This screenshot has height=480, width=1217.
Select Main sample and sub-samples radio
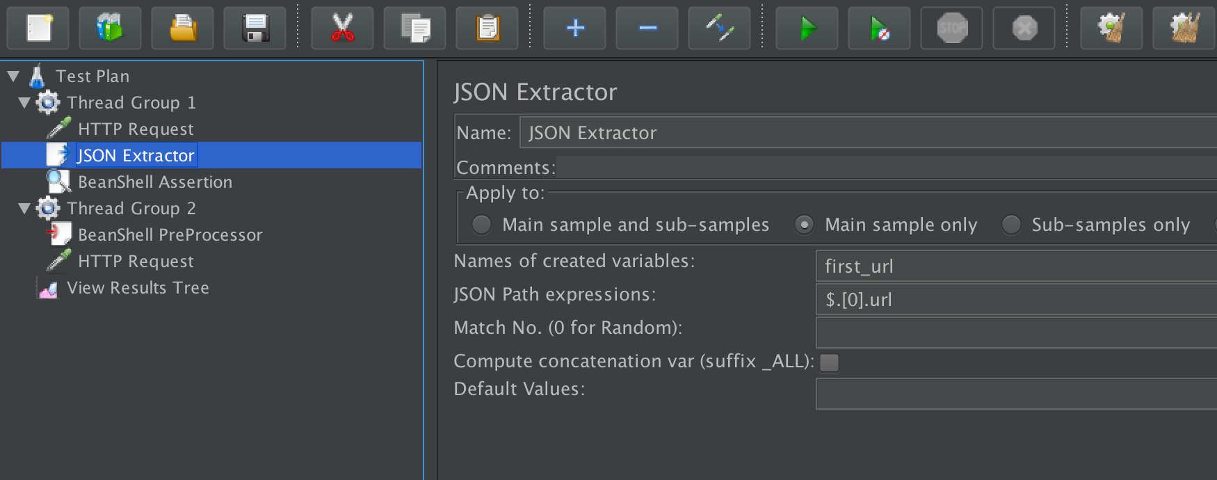[x=481, y=225]
